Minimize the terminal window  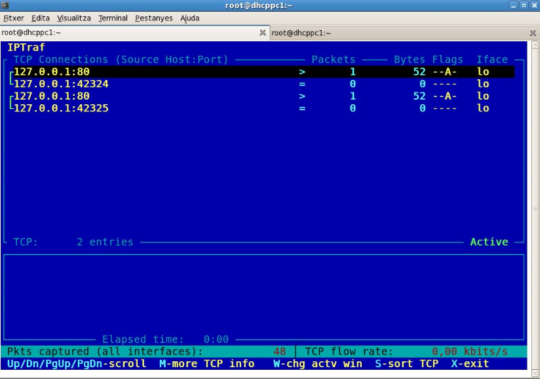513,5
